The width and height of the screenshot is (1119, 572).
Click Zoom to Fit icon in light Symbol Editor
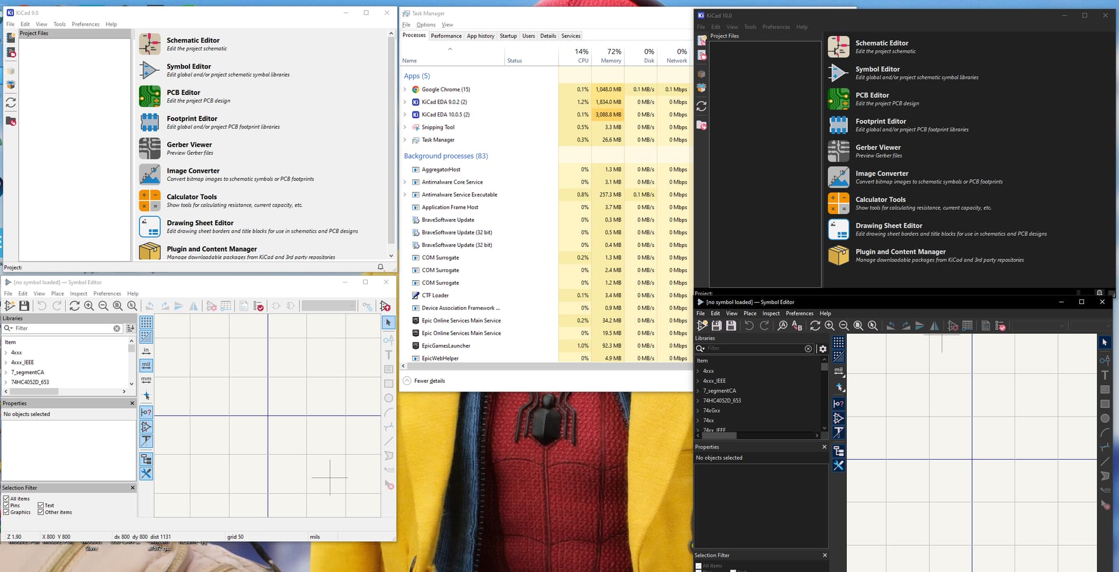coord(118,306)
